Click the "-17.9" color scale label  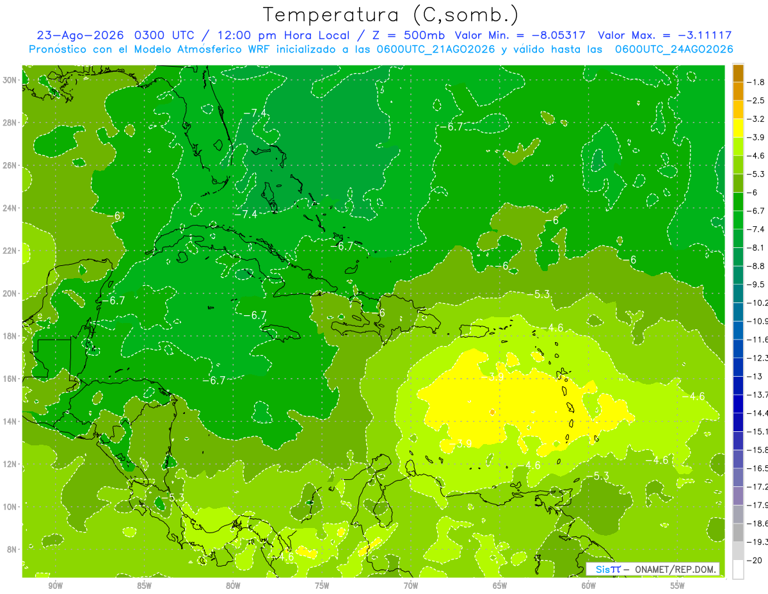[x=757, y=505]
